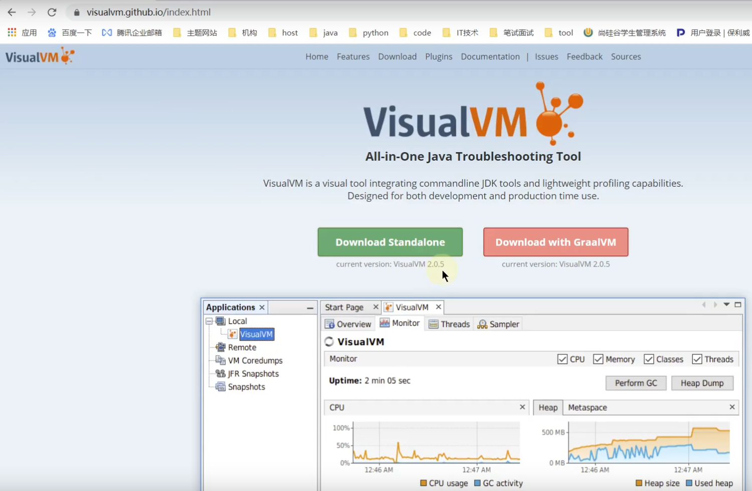Expand the 机构 bookmark folder

point(242,33)
